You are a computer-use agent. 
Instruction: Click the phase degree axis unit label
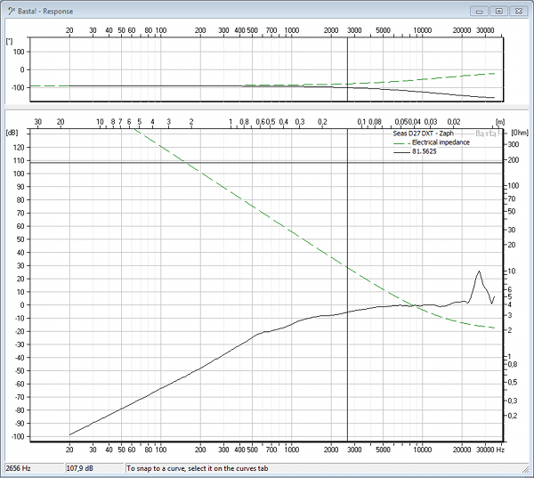pos(9,41)
